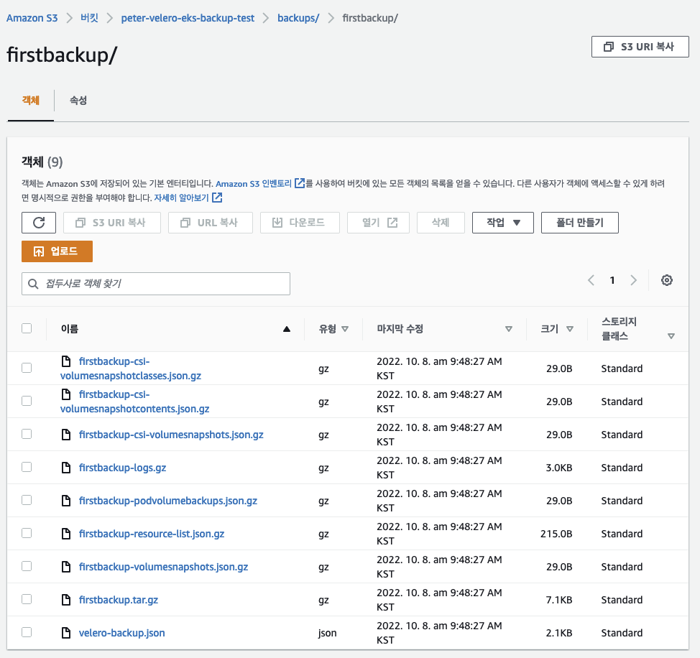
Task: Click file icon of firstbackup.tar.gz
Action: pos(66,600)
